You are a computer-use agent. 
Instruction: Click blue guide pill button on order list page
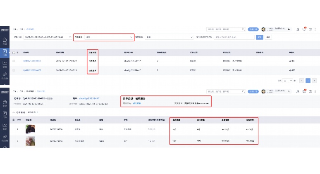253,29
